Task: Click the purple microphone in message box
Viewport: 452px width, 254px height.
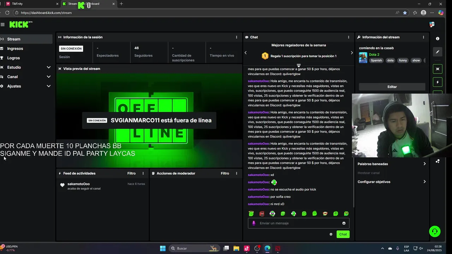Action: tap(254, 223)
